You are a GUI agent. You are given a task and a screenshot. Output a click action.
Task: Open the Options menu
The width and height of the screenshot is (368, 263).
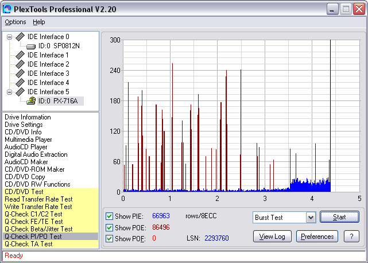coord(16,22)
